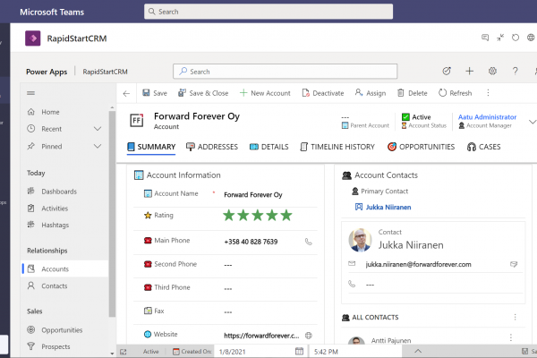The width and height of the screenshot is (537, 358).
Task: Click the RapidStartCRM purple app logo
Action: coord(32,38)
